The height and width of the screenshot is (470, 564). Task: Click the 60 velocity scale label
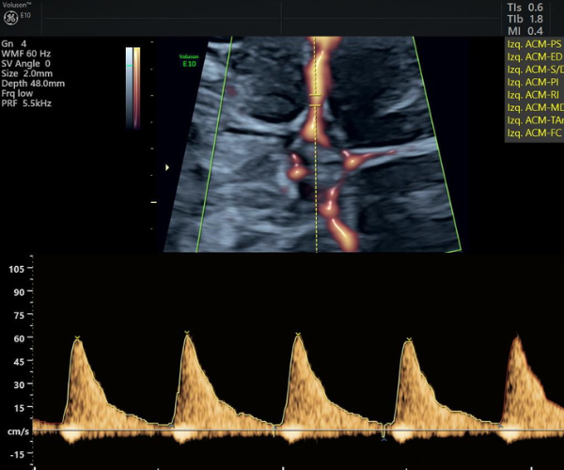[x=19, y=338]
